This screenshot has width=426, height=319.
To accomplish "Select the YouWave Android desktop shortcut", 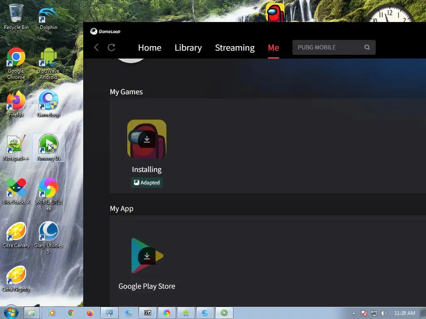I will coord(49,64).
